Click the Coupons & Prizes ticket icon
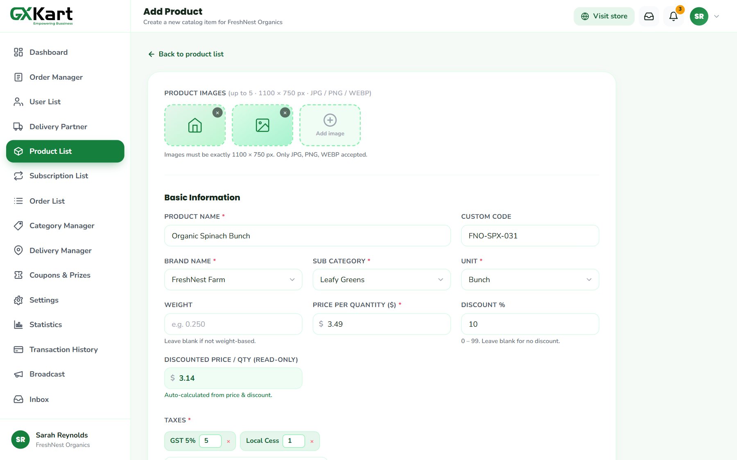 click(x=18, y=275)
